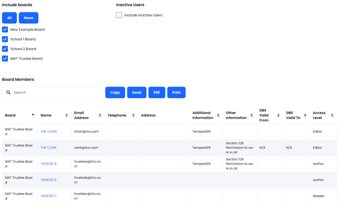Uncheck the New Example Board checkbox

click(x=5, y=30)
